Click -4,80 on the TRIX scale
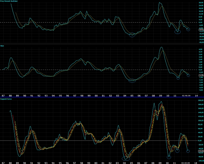204x164 pixels. click(x=201, y=90)
